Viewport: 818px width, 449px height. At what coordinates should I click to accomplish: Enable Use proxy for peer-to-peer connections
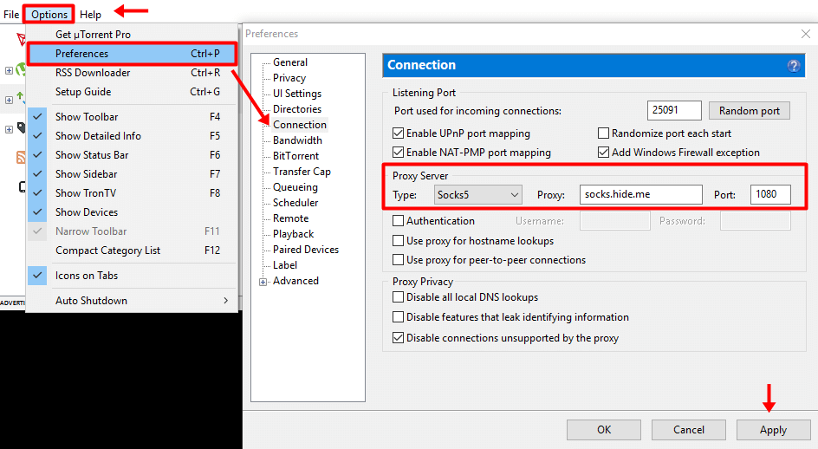398,259
